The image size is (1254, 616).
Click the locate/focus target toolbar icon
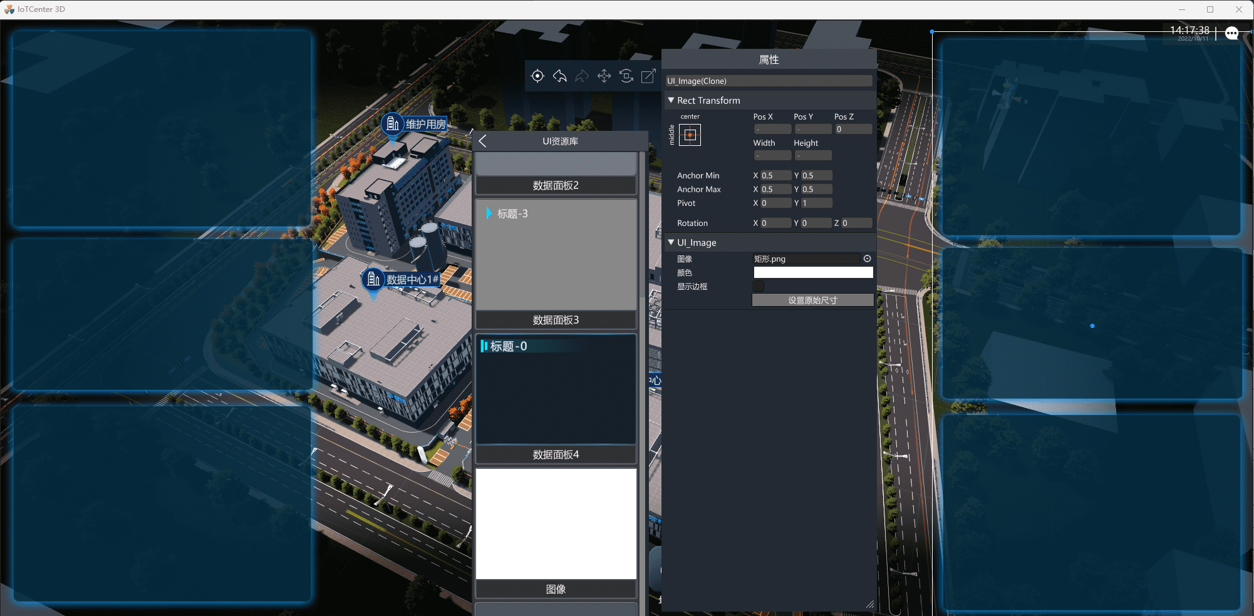(x=537, y=76)
